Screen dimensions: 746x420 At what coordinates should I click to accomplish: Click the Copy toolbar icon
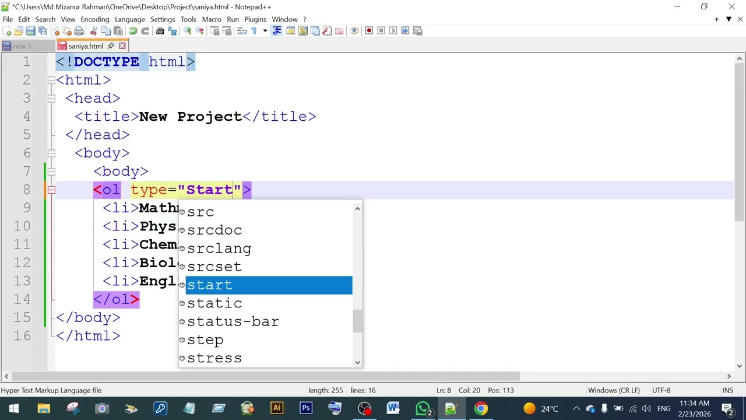pyautogui.click(x=106, y=31)
